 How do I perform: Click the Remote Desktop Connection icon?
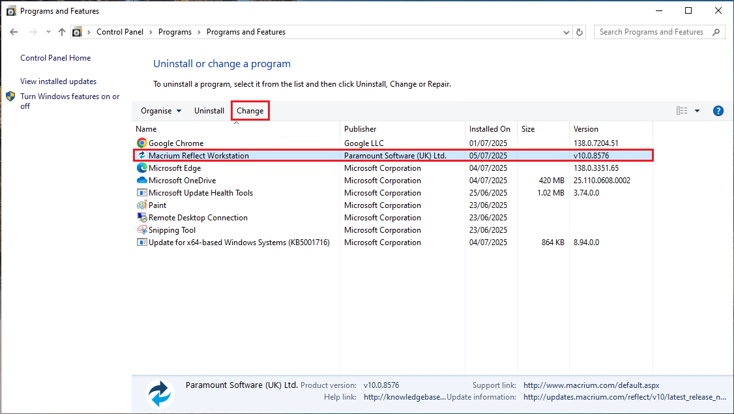click(x=142, y=217)
